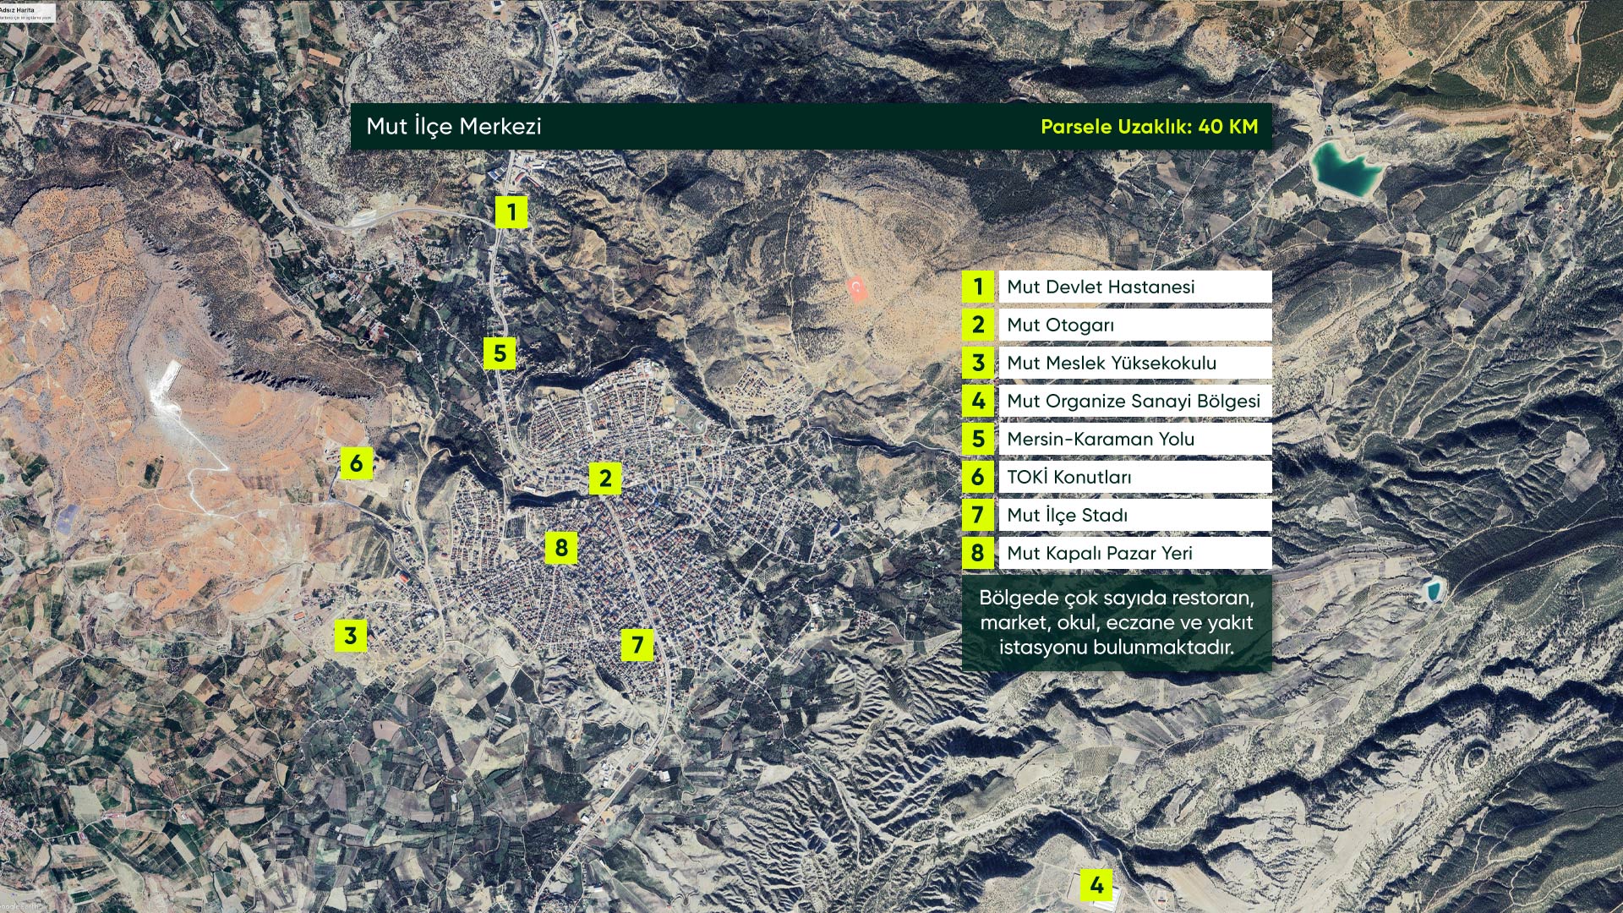The image size is (1623, 913).
Task: Click the red Turkish flag on the hillside
Action: click(x=857, y=288)
